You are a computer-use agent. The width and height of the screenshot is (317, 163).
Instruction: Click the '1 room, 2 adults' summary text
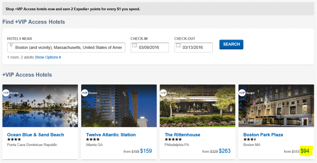pos(21,57)
